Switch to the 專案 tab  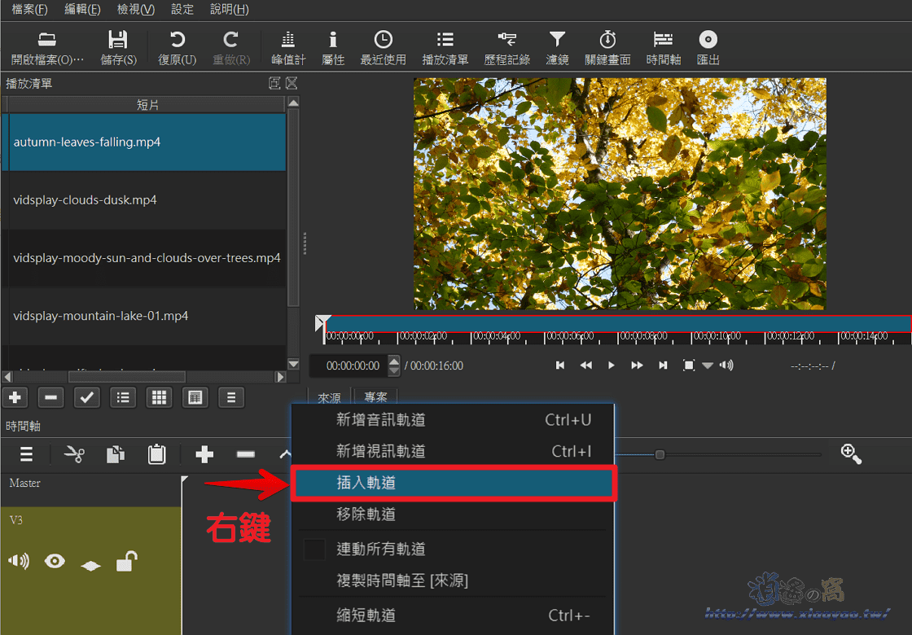pos(375,397)
